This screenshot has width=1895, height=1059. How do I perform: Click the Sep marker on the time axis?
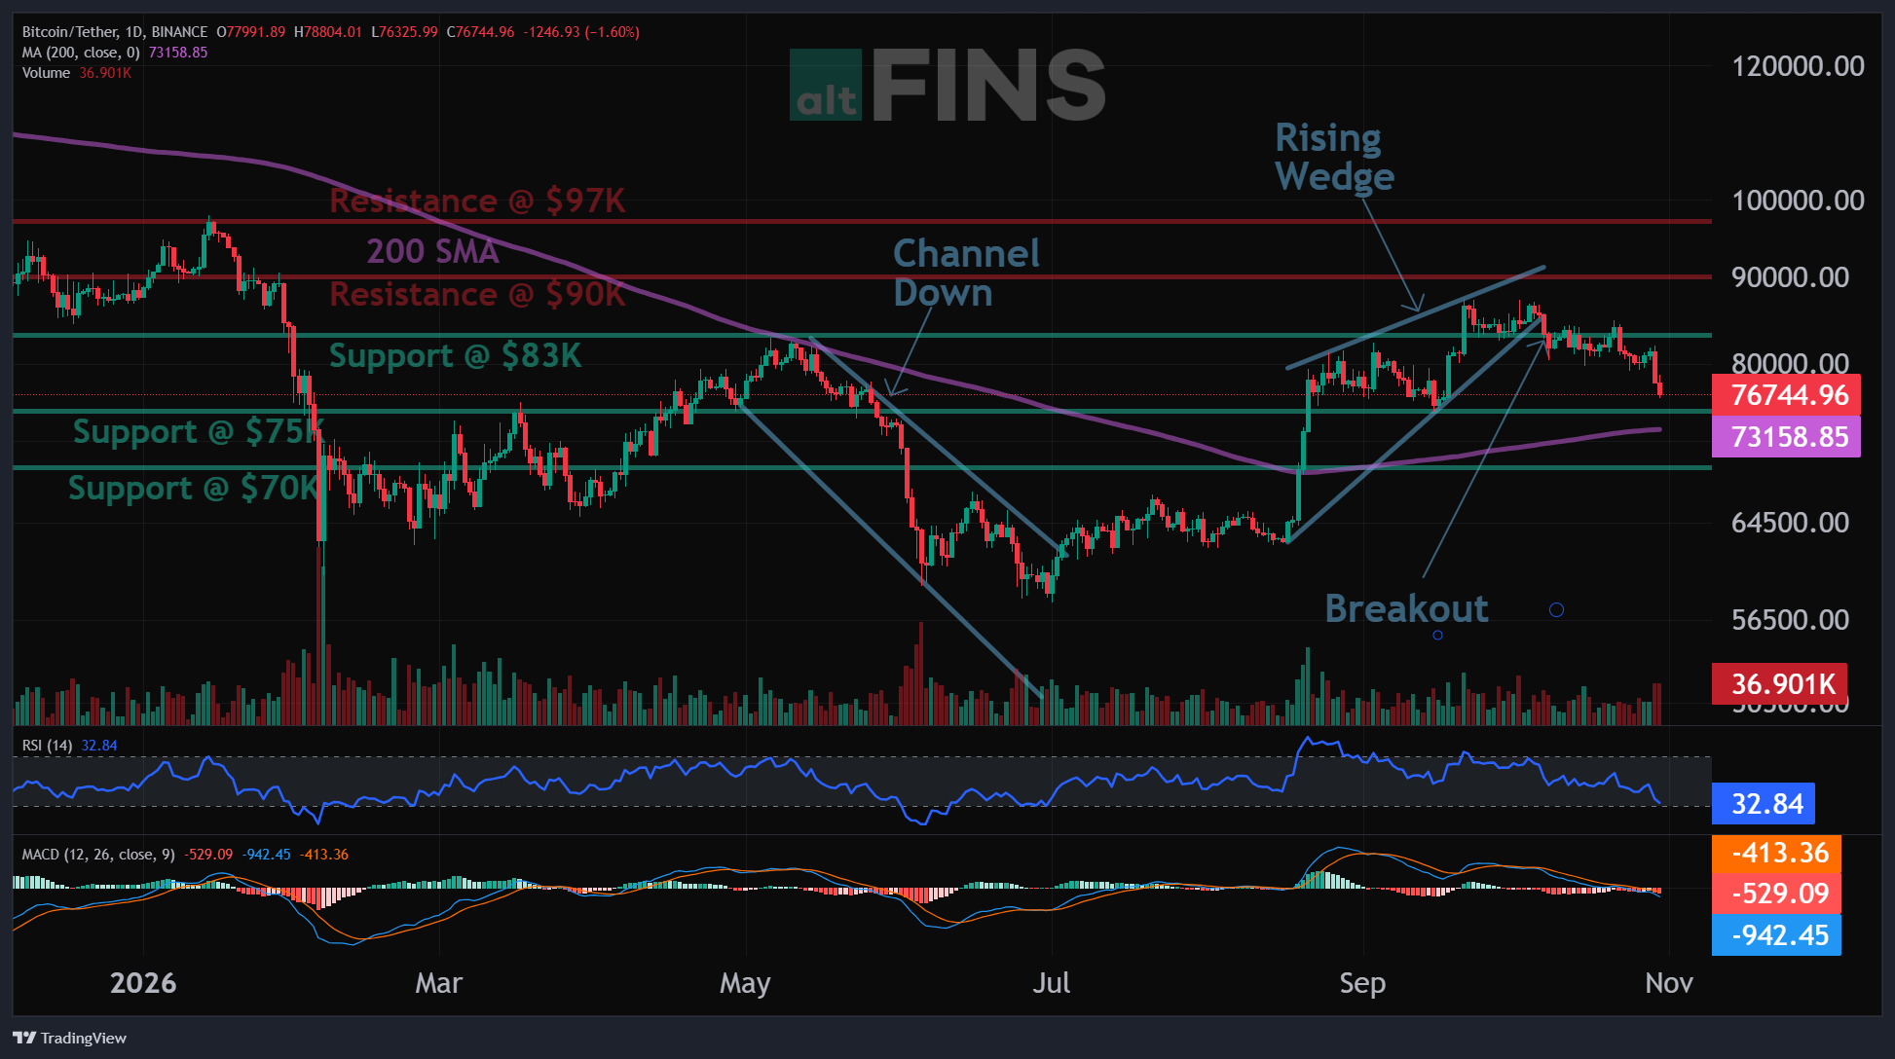click(1362, 983)
